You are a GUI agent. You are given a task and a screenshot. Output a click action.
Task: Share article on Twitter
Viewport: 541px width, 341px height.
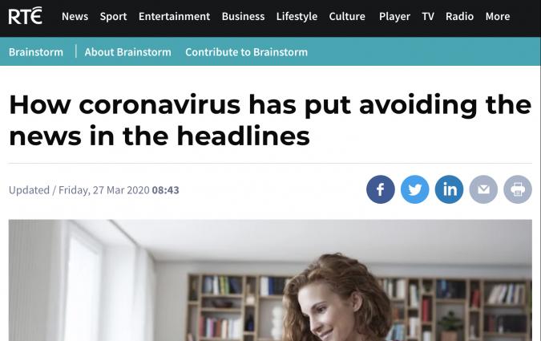click(x=414, y=189)
